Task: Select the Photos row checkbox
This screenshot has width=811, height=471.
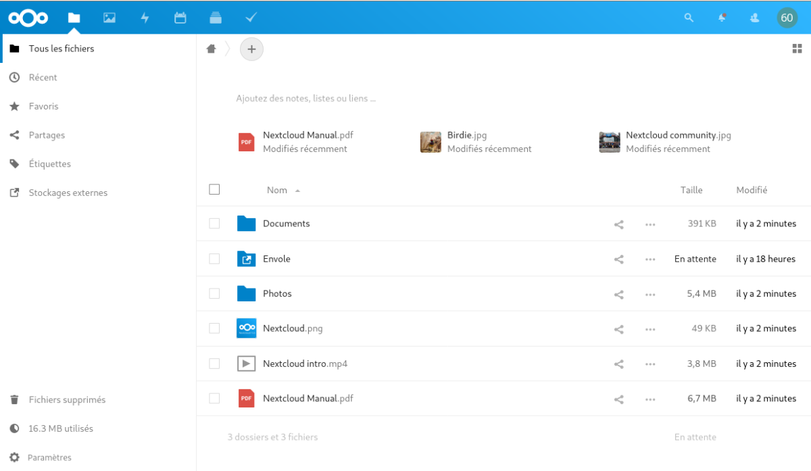Action: coord(214,293)
